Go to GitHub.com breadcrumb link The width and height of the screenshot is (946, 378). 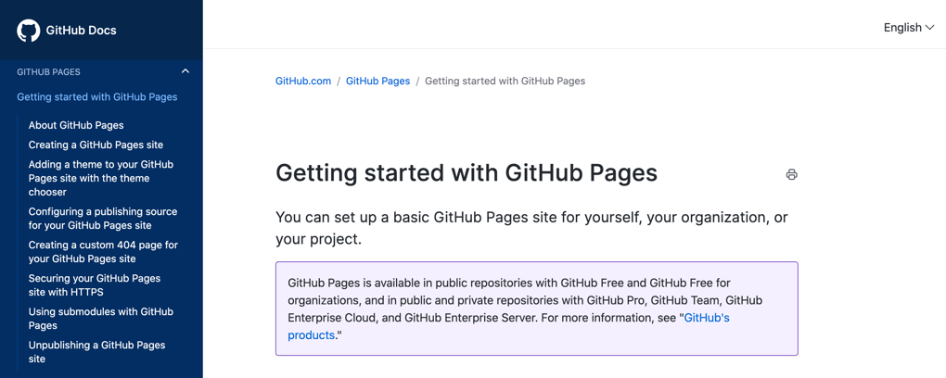tap(303, 81)
